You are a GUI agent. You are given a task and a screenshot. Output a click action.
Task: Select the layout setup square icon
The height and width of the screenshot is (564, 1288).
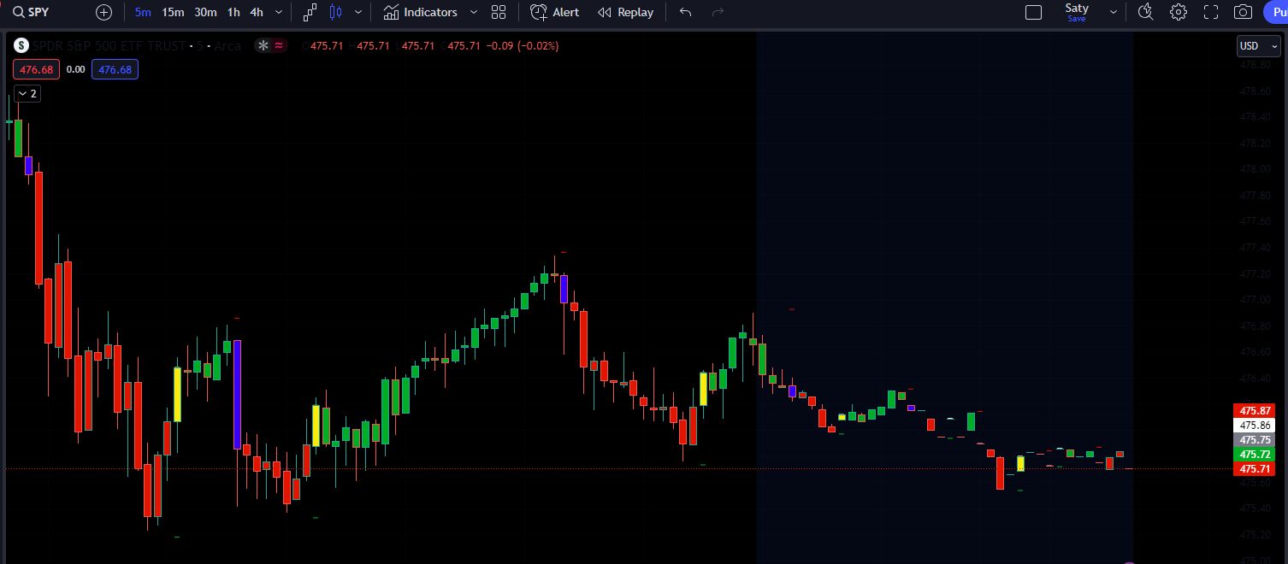[x=1033, y=12]
